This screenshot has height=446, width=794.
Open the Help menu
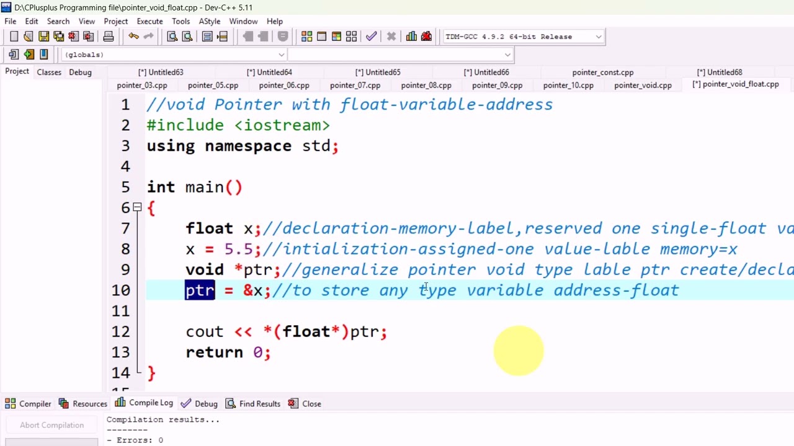(x=275, y=21)
